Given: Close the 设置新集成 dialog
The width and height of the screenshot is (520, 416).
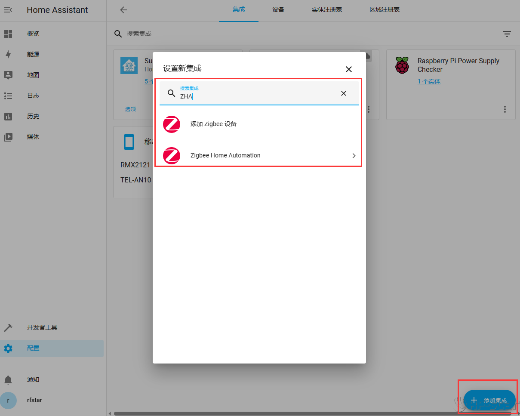Looking at the screenshot, I should (x=349, y=69).
